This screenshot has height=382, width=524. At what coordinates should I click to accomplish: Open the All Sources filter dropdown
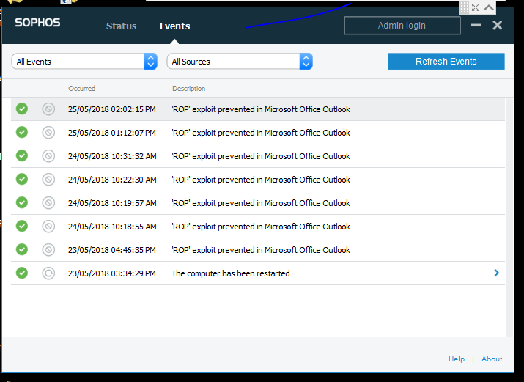(x=240, y=62)
